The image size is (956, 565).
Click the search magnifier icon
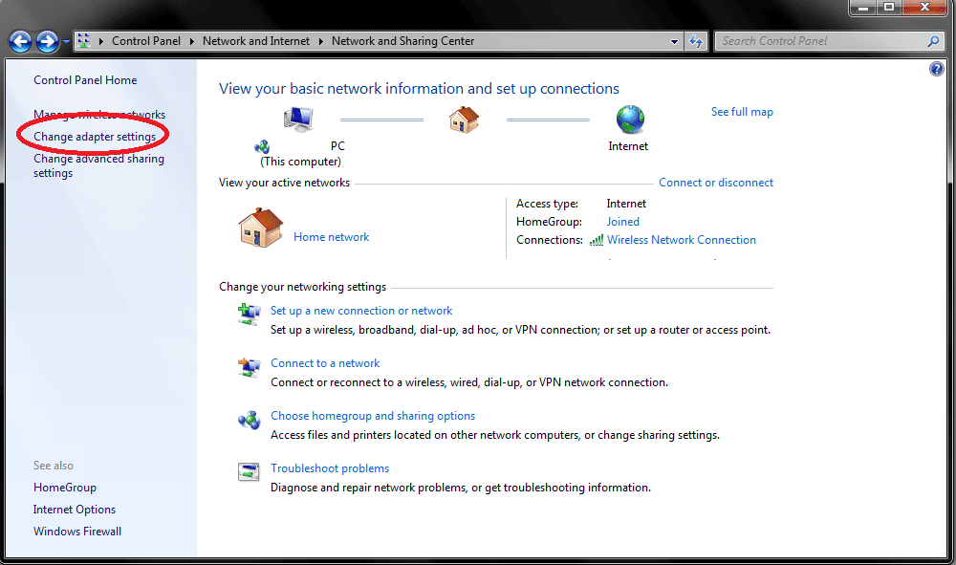click(x=932, y=41)
